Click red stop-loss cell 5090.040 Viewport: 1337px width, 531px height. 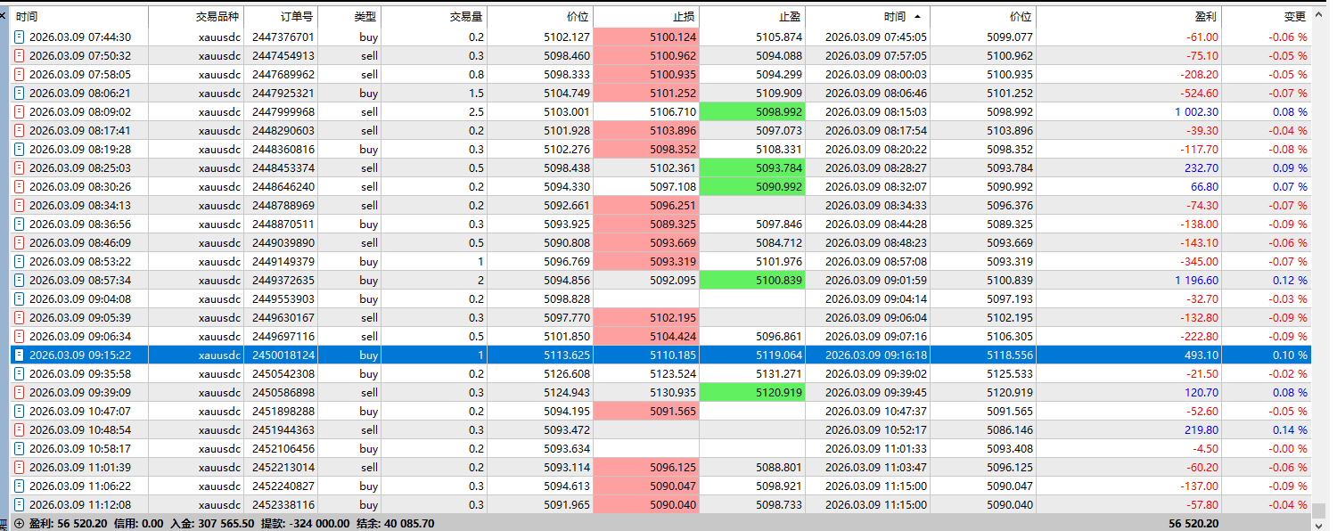click(x=646, y=504)
